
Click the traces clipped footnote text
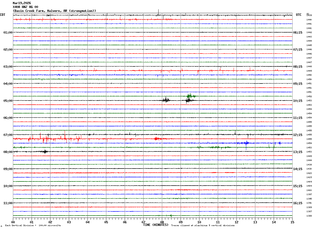203,225
